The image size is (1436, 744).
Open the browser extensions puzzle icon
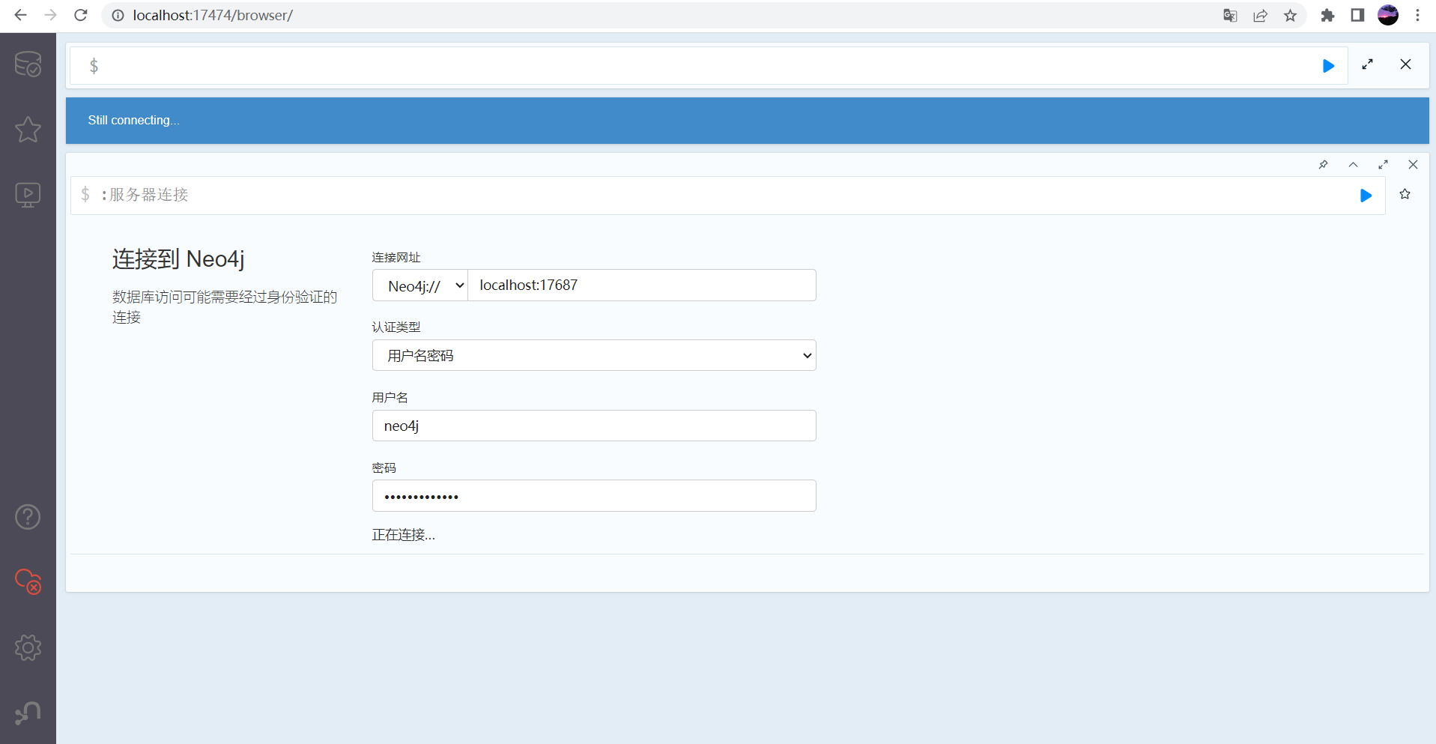click(1327, 16)
